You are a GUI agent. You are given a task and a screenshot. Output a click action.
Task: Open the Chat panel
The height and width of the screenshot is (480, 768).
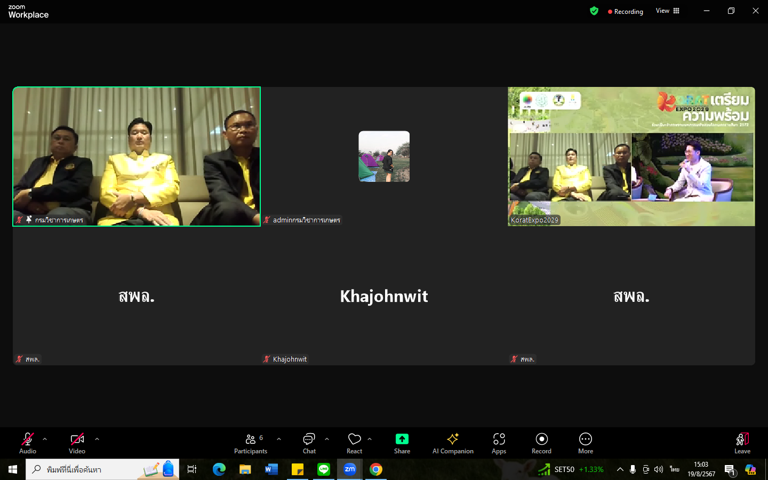pyautogui.click(x=309, y=443)
